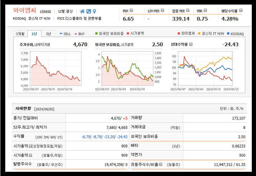Click the 1M return value -6.79
The height and width of the screenshot is (176, 256).
point(86,137)
